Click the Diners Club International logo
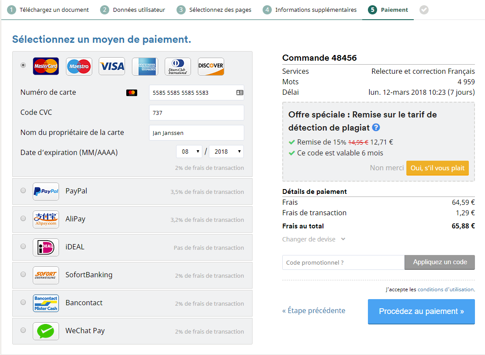This screenshot has width=485, height=355. click(x=178, y=66)
